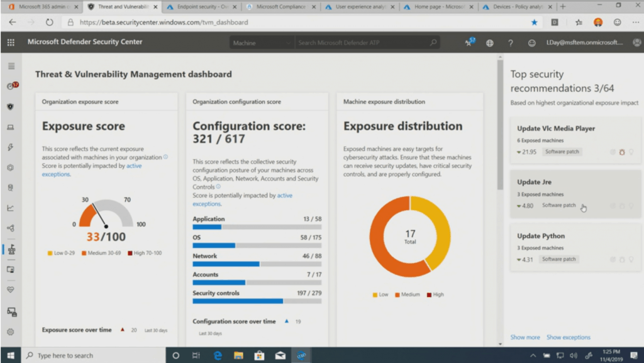Open the Settings gear icon in sidebar
This screenshot has width=644, height=363.
coord(11,332)
